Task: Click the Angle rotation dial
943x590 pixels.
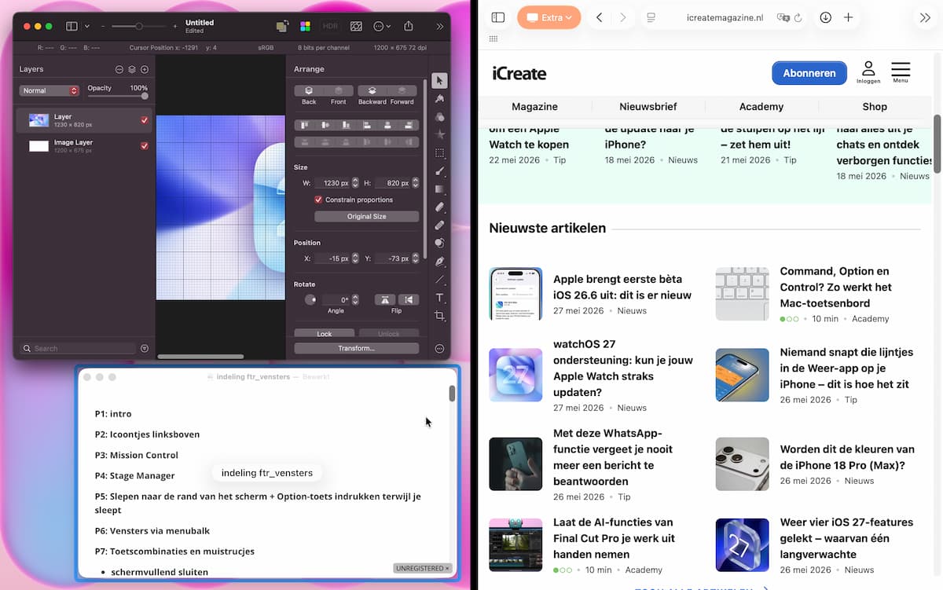Action: coord(310,299)
